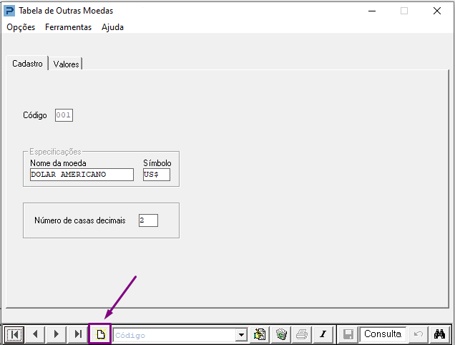This screenshot has height=345, width=455.
Task: Delete record using the trash bin icon
Action: 281,334
